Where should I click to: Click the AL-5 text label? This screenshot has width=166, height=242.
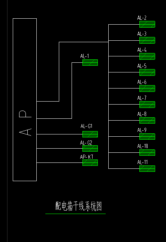[142, 66]
